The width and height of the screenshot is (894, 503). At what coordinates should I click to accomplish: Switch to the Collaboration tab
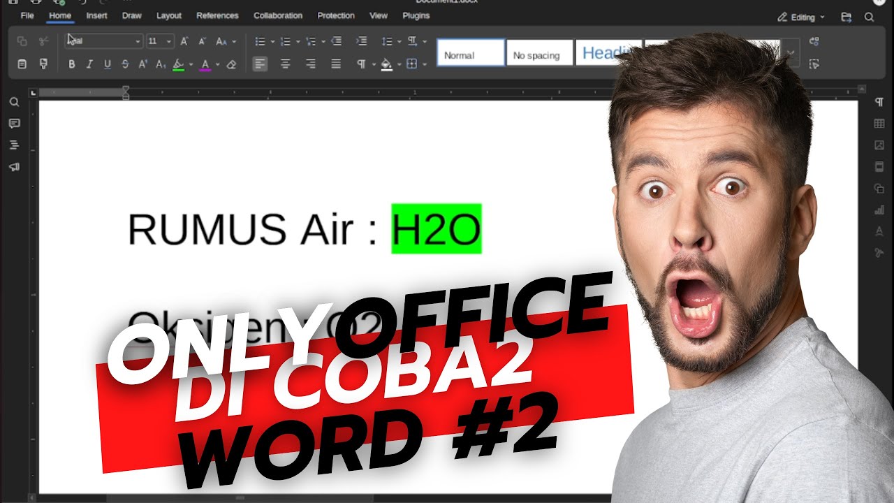[x=278, y=15]
